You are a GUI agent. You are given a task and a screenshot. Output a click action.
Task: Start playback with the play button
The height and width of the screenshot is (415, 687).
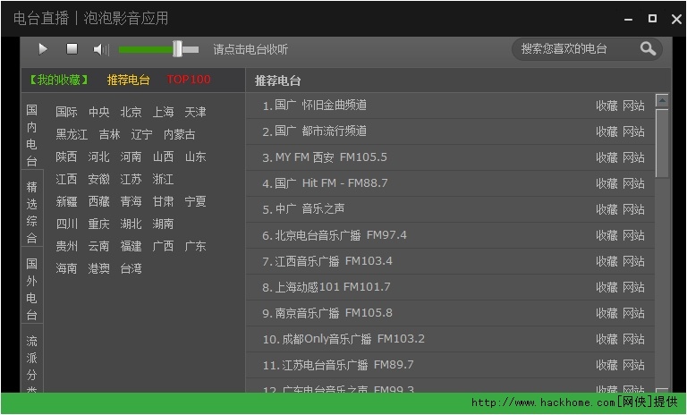pyautogui.click(x=43, y=49)
